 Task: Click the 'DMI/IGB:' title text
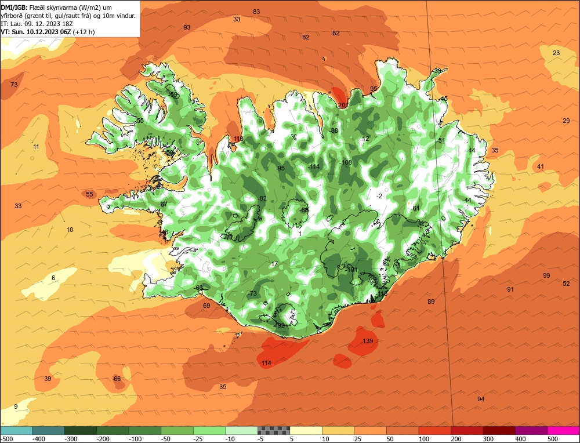[x=14, y=8]
